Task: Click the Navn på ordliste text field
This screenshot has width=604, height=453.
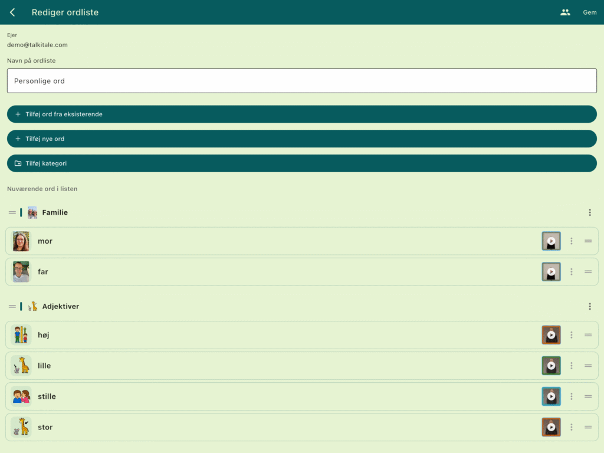Action: (302, 81)
